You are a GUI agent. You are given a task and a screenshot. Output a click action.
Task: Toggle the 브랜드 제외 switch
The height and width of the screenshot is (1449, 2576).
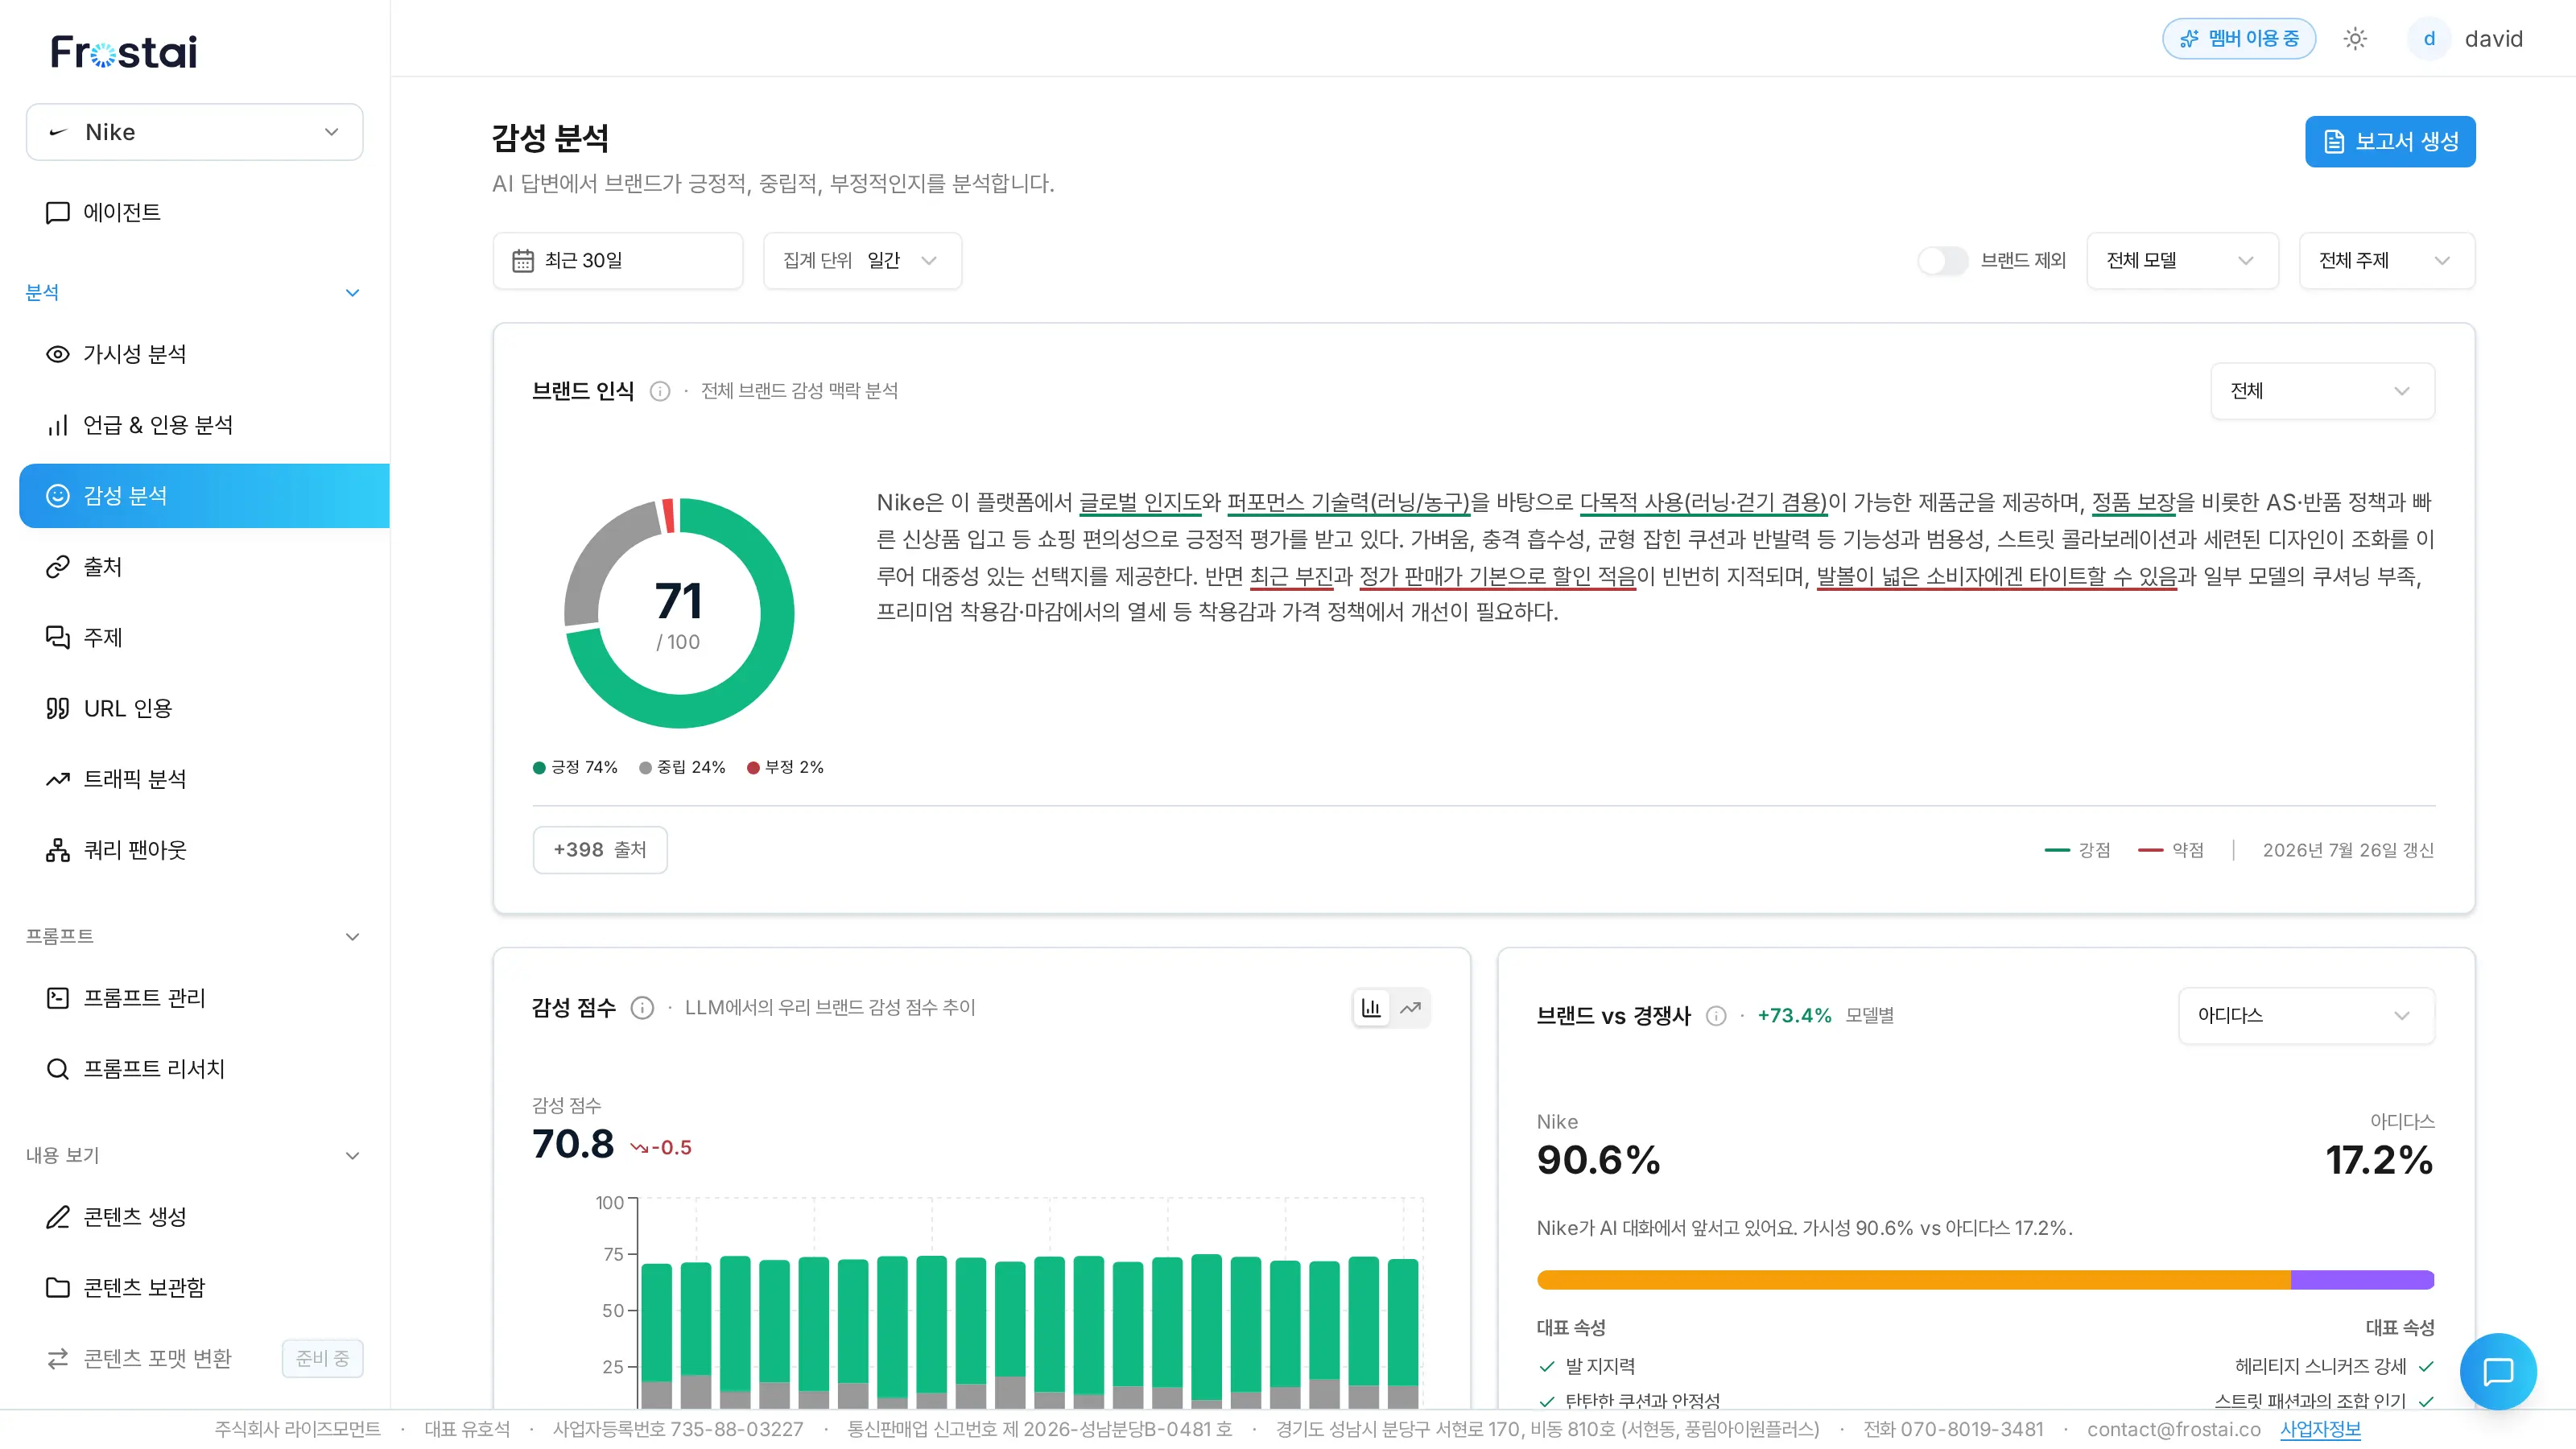[1942, 261]
